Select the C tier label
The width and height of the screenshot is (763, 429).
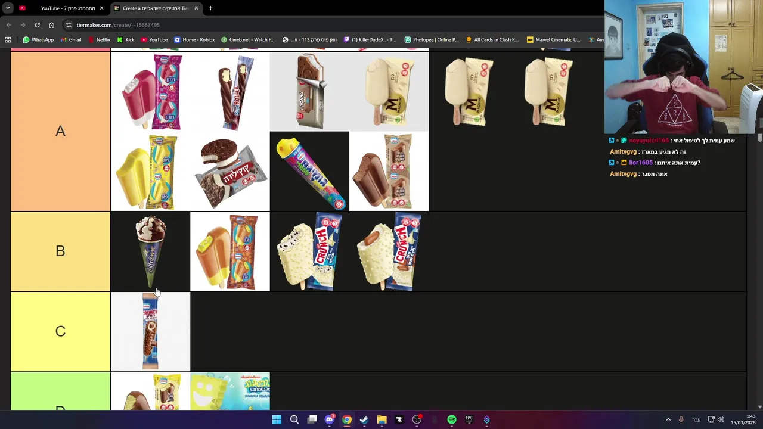pyautogui.click(x=60, y=331)
